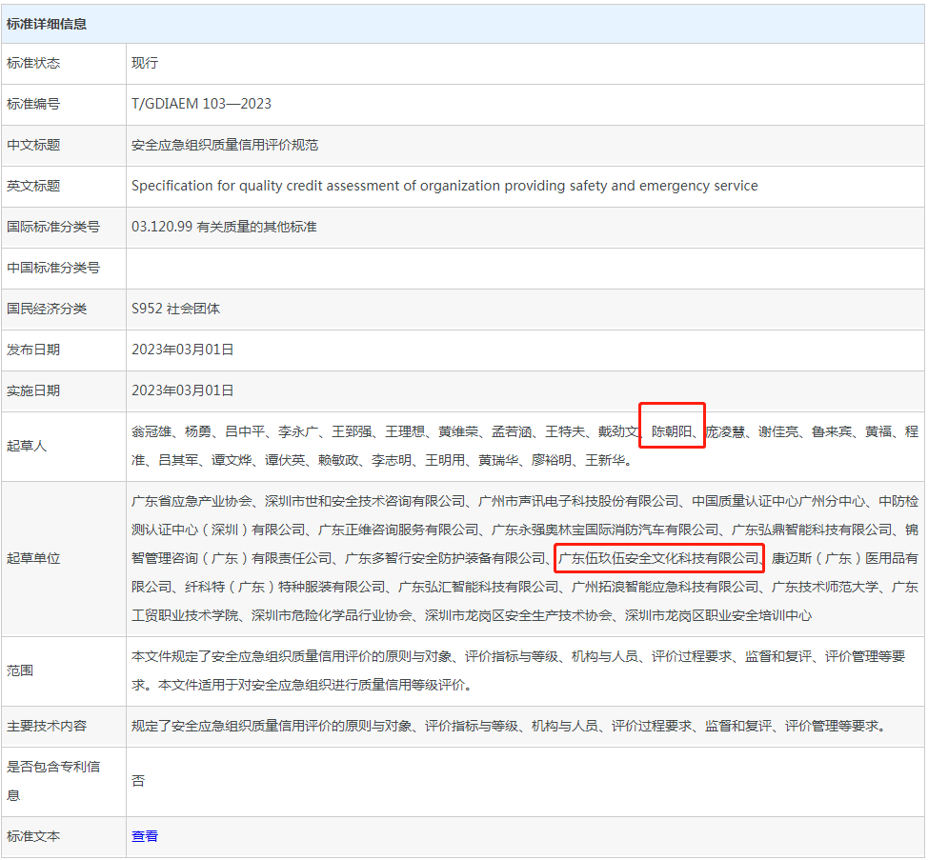
Task: Click the 否 value for patent information
Action: pyautogui.click(x=138, y=781)
